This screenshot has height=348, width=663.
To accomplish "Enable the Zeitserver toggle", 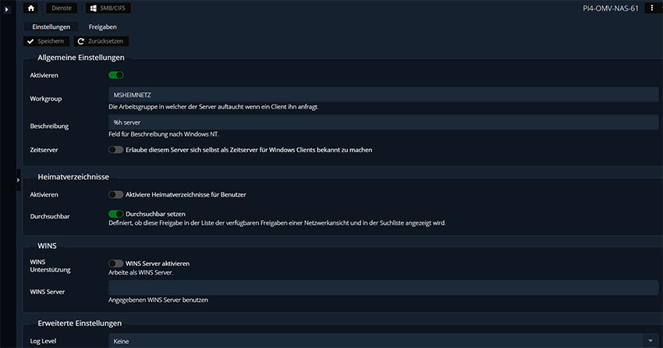I will coord(116,150).
